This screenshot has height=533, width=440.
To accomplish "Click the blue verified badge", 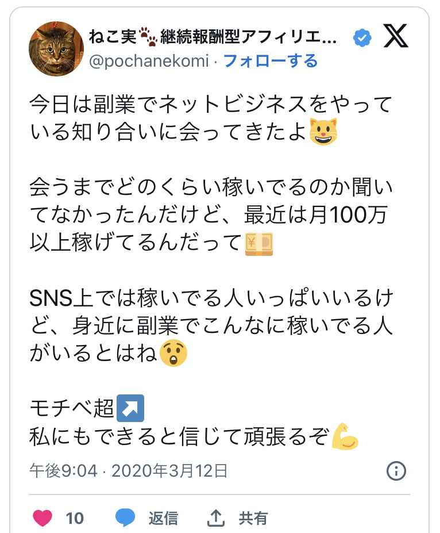I will (x=362, y=39).
